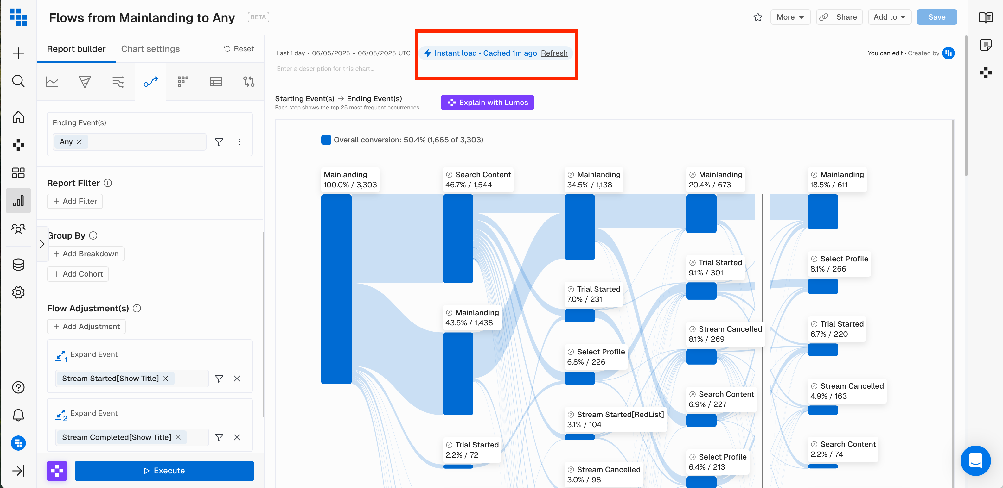Choose the table chart type icon

click(216, 82)
